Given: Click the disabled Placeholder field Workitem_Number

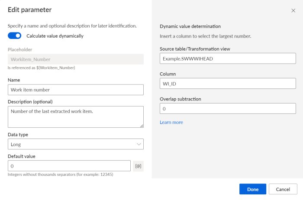Looking at the screenshot, I should point(76,59).
